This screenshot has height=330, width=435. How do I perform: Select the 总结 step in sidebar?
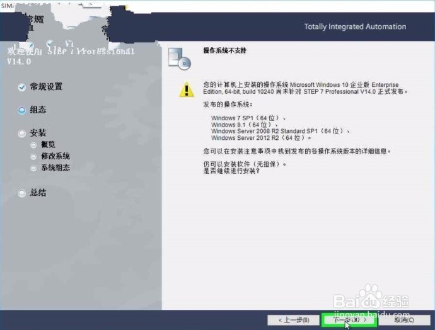32,193
